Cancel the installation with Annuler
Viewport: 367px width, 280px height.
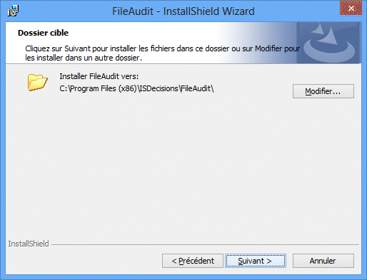[323, 261]
